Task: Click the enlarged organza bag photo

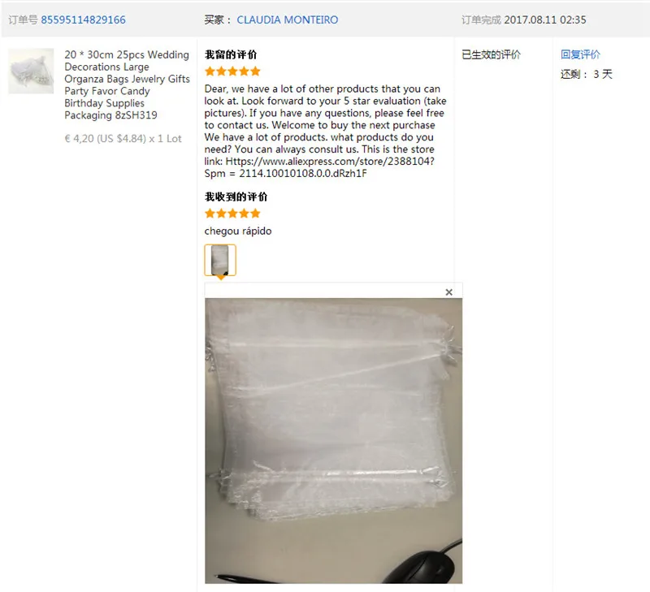Action: (333, 440)
